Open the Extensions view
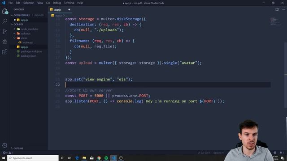This screenshot has width=287, height=161. 5,52
